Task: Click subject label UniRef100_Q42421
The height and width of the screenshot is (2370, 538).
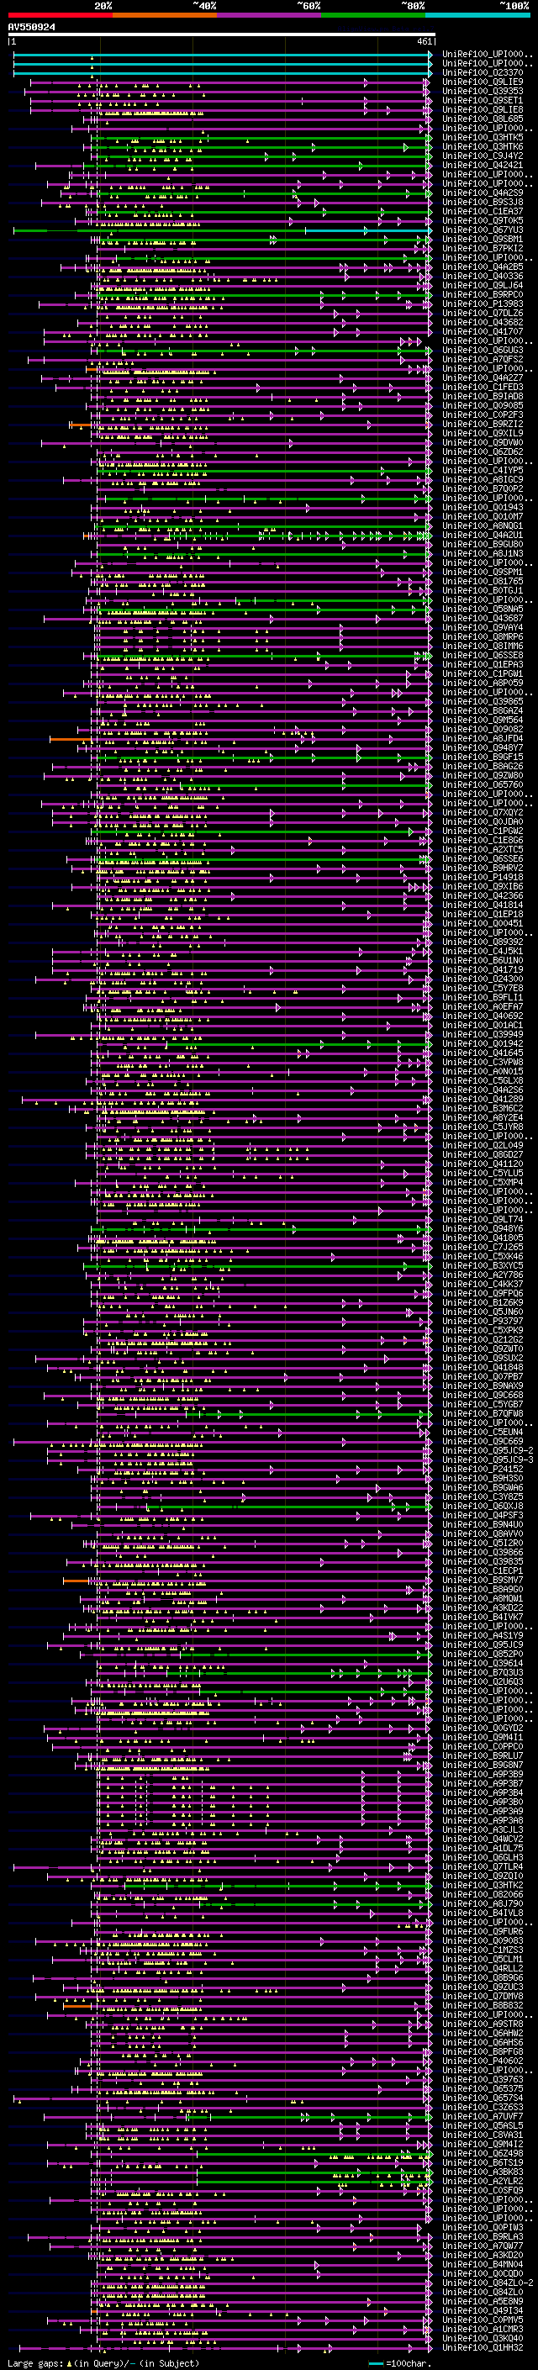Action: tap(483, 166)
